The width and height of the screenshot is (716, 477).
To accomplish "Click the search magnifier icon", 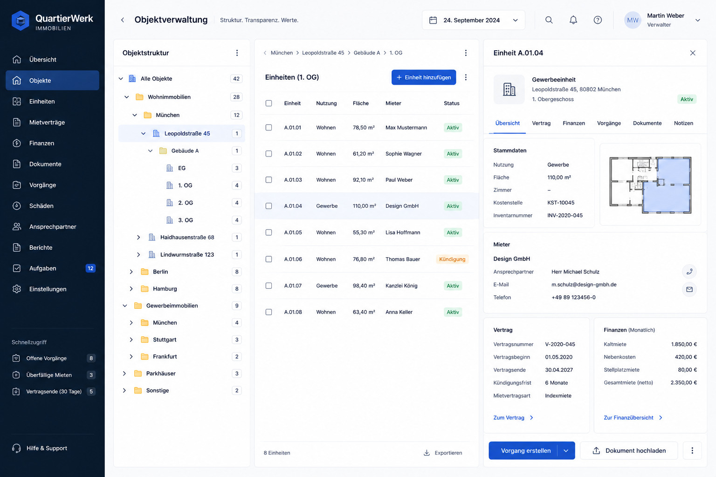I will click(549, 20).
